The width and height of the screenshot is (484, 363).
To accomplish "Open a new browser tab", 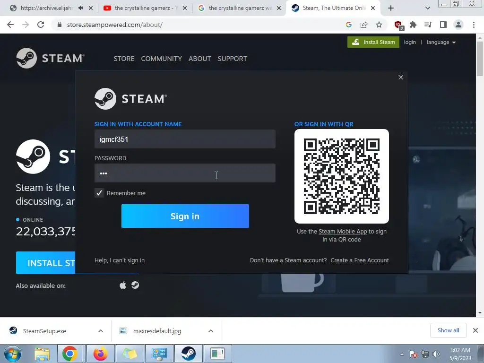I will click(x=391, y=8).
